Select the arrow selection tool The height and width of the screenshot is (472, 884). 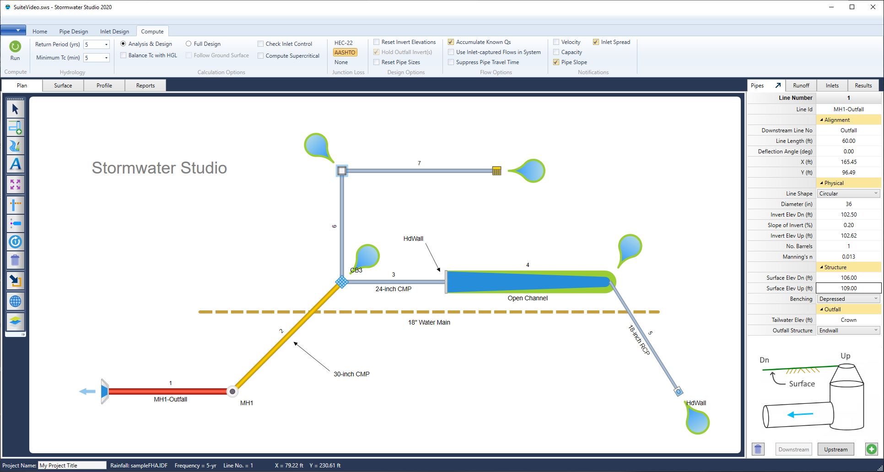(x=15, y=109)
